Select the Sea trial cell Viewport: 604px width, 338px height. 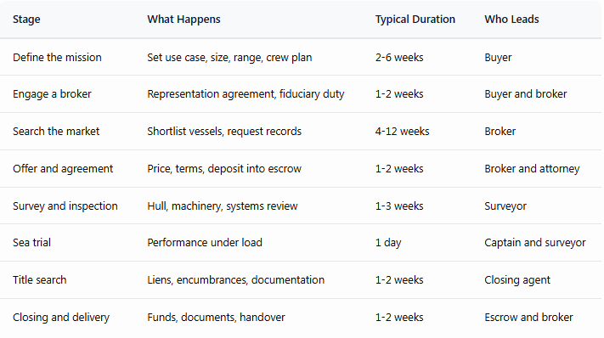[31, 243]
